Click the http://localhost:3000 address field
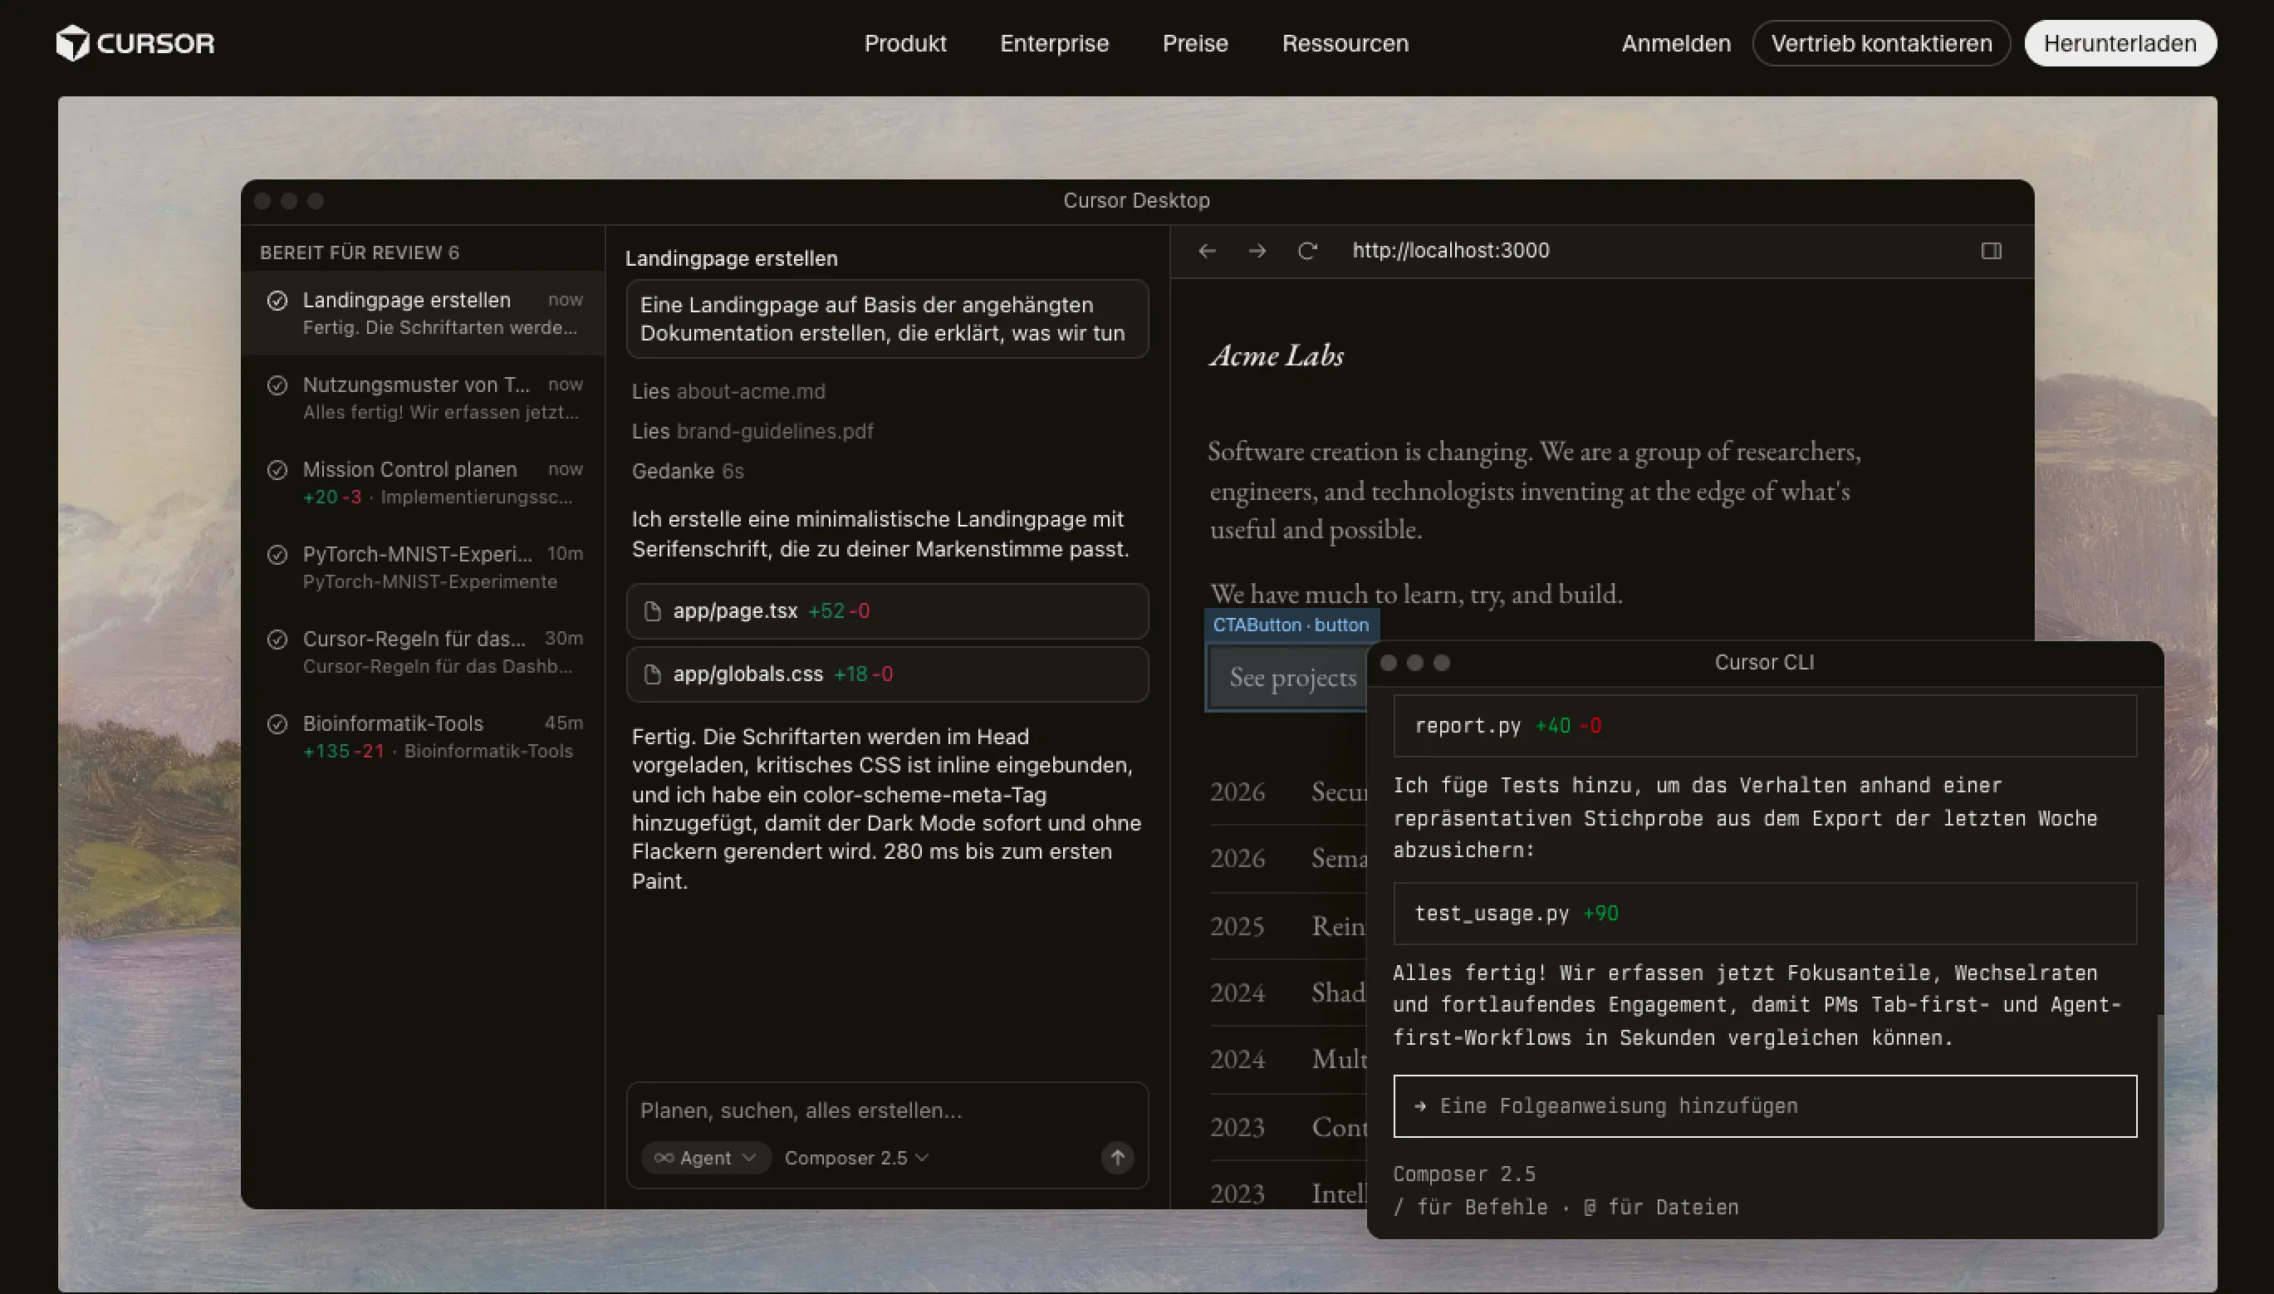Screen dimensions: 2274x1294 tap(1450, 251)
